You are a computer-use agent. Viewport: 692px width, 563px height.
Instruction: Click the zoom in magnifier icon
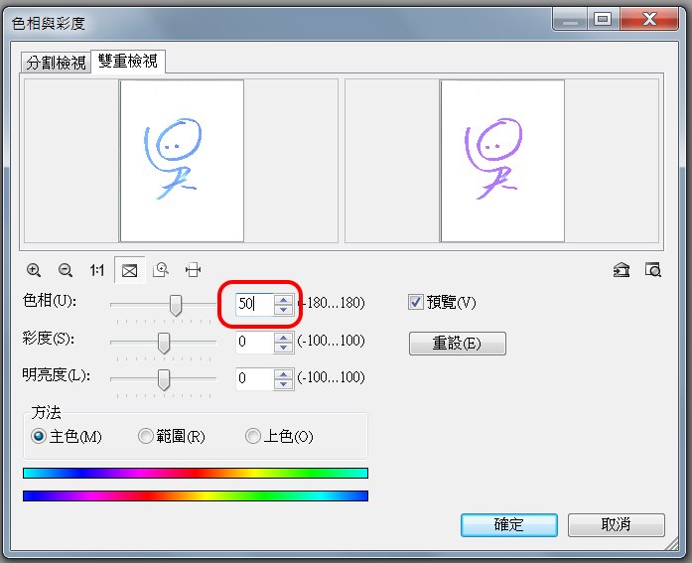[x=34, y=270]
